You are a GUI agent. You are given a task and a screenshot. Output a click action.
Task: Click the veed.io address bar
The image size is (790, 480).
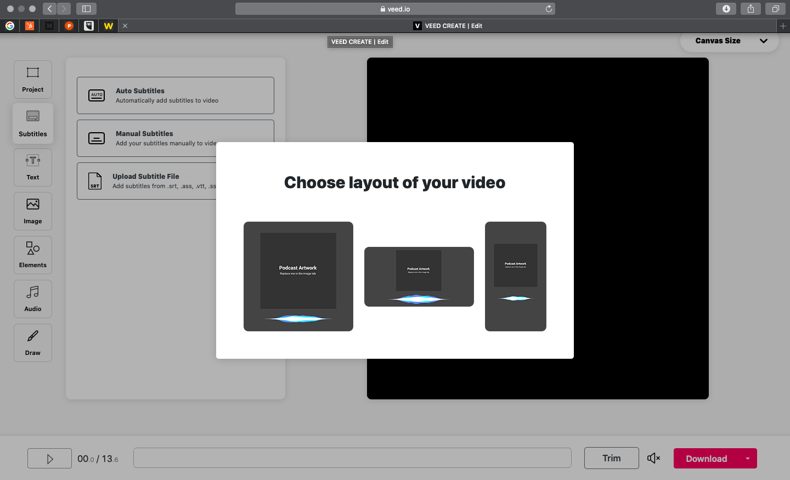click(395, 9)
